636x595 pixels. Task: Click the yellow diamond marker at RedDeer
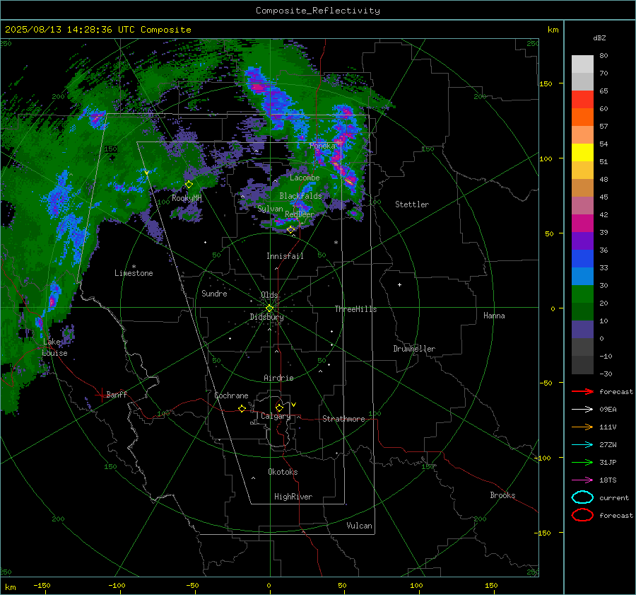[291, 230]
